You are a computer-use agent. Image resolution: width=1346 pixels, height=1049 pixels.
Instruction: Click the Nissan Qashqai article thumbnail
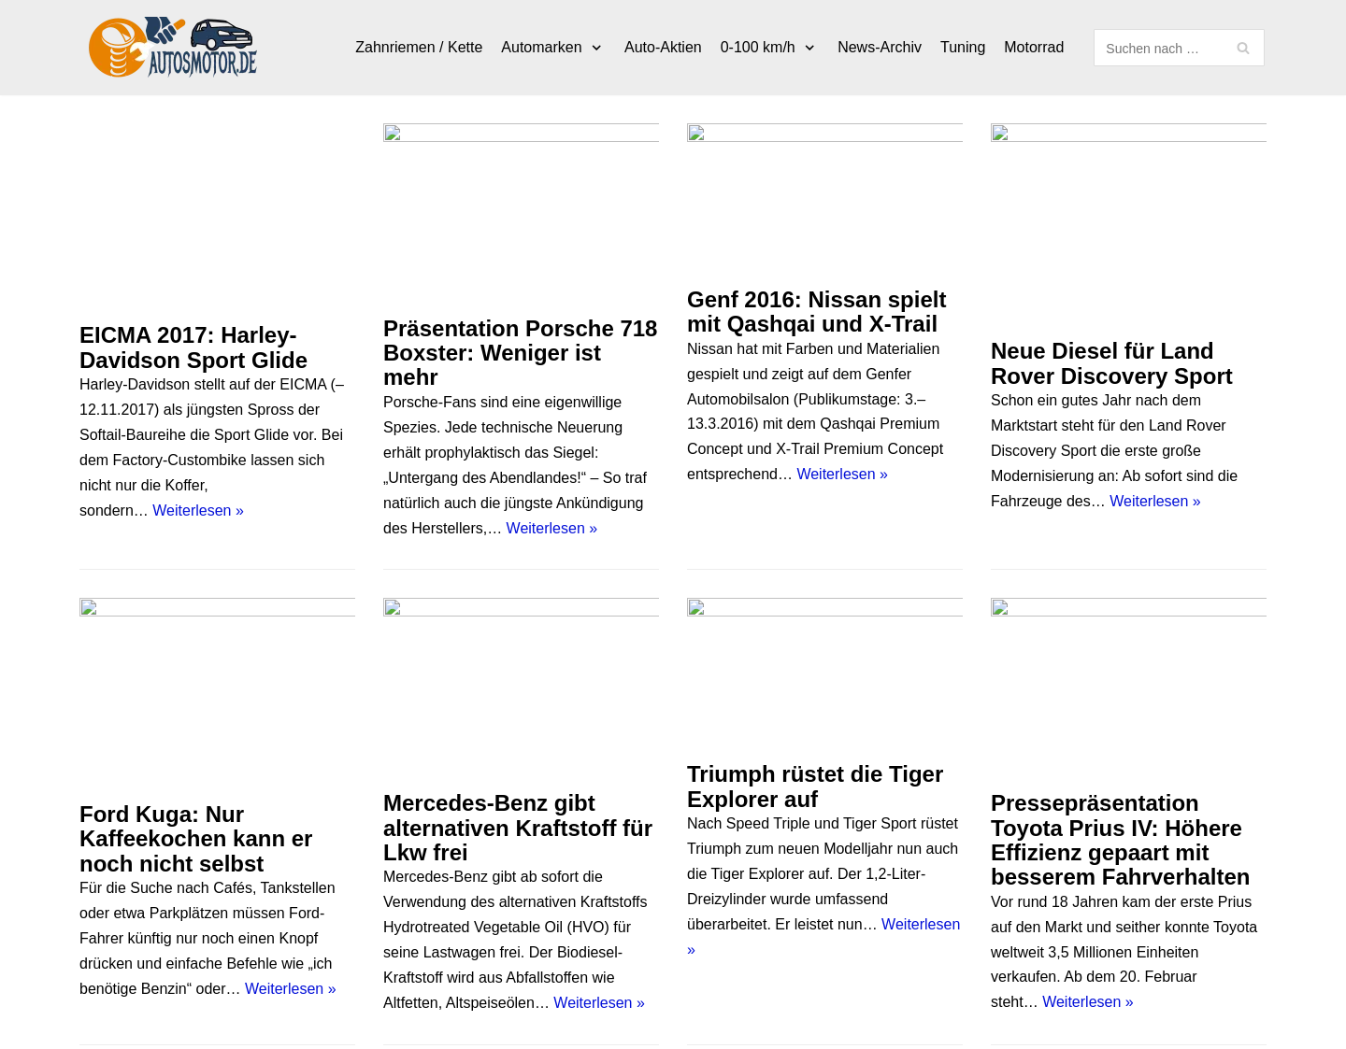click(824, 133)
